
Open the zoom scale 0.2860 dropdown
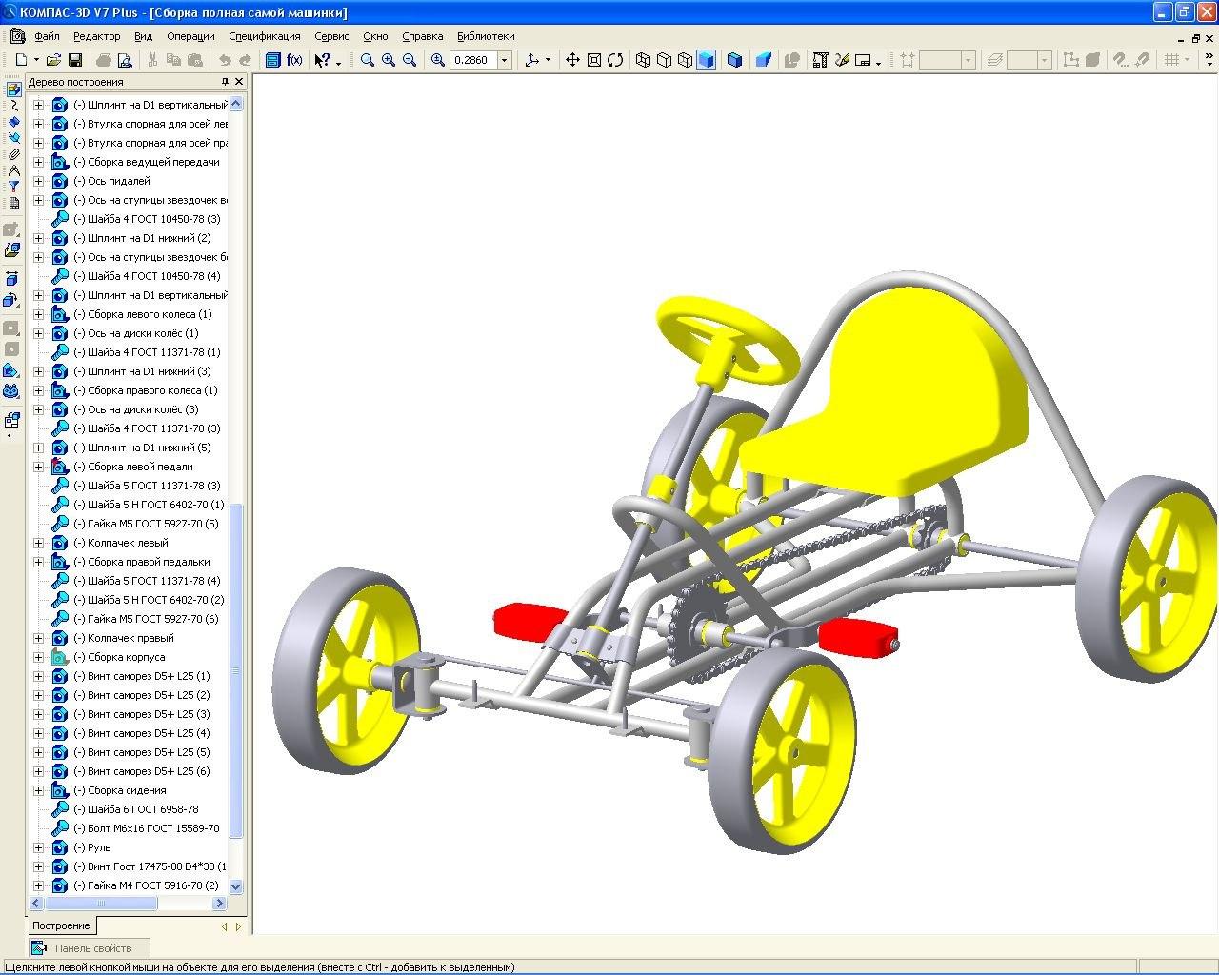point(505,60)
